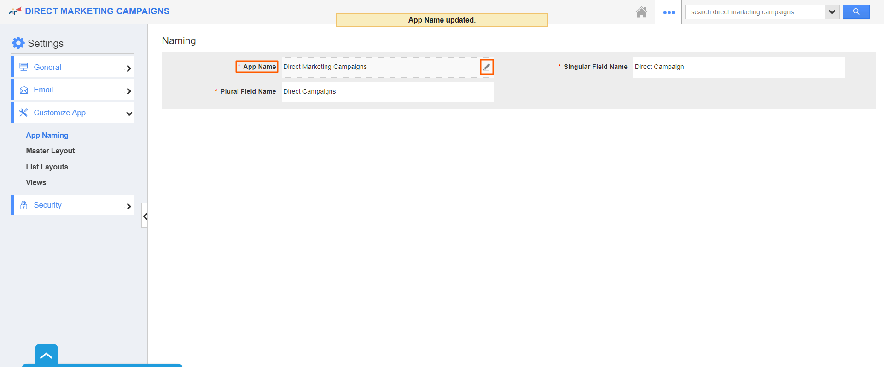Click the App Name field label
This screenshot has width=884, height=367.
259,67
